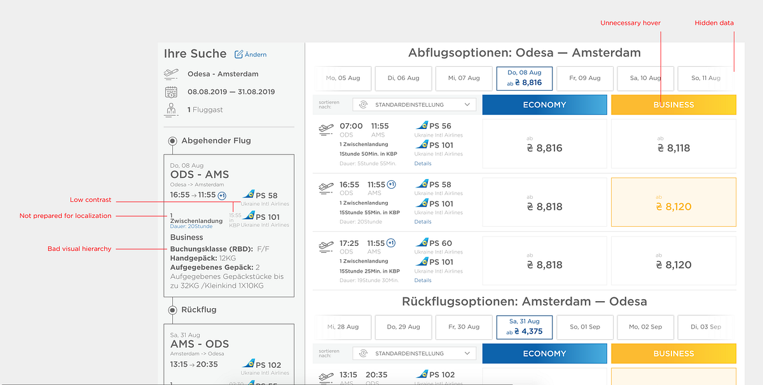The width and height of the screenshot is (763, 385).
Task: Click the Ändern edit pencil icon
Action: pyautogui.click(x=239, y=55)
